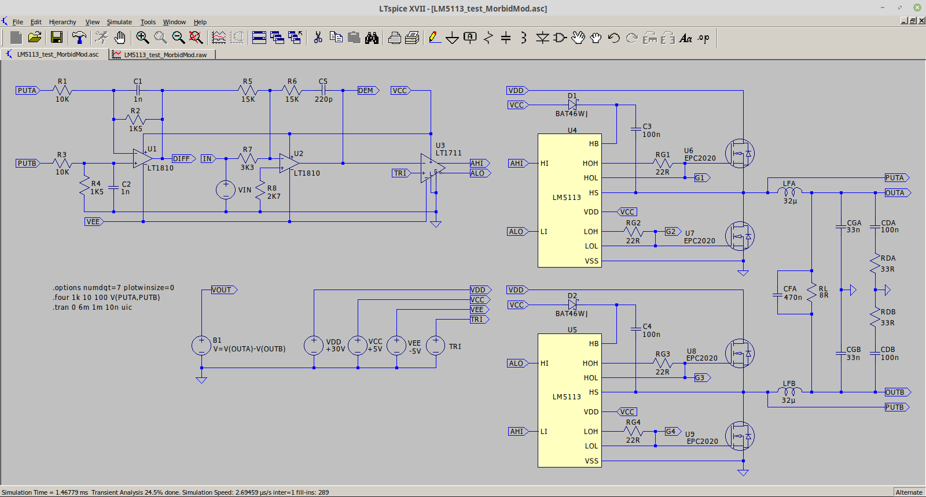Click the '.tran 0 6m 1m 10n uic' directive
Screen dimensions: 926x497
93,307
